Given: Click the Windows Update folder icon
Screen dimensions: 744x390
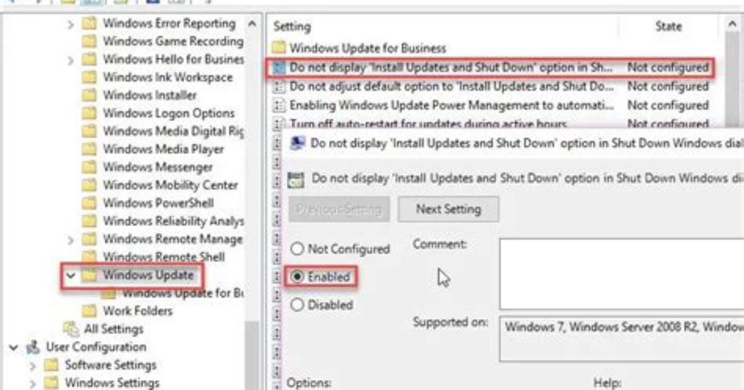Looking at the screenshot, I should click(89, 275).
